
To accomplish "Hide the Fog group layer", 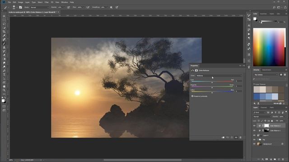I will [x=254, y=139].
